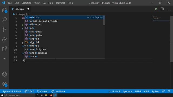Change file encoding UTF-8
173x97 pixels.
[x=138, y=91]
